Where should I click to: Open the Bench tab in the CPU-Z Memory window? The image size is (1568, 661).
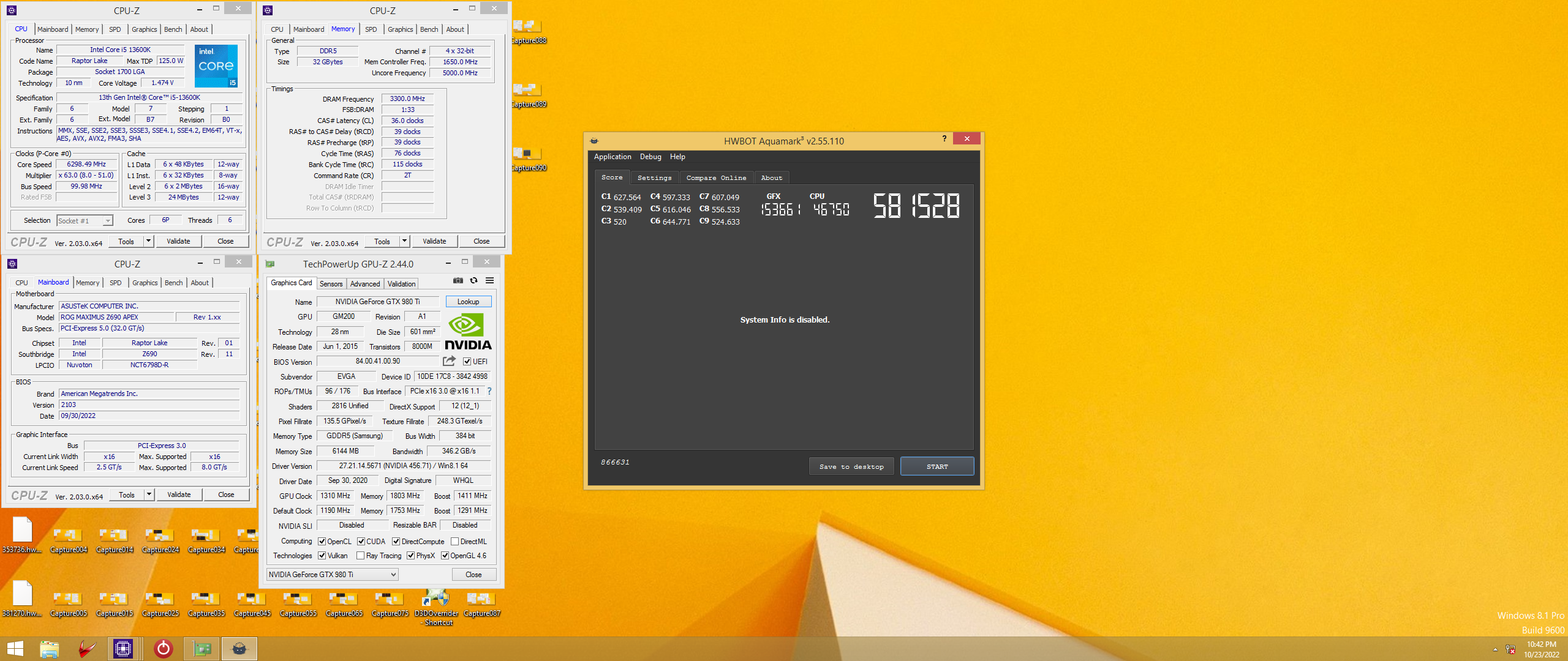429,29
